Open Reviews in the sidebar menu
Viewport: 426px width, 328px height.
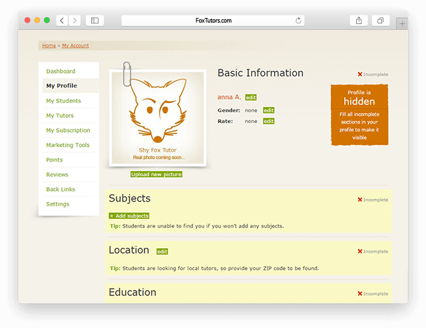point(57,174)
